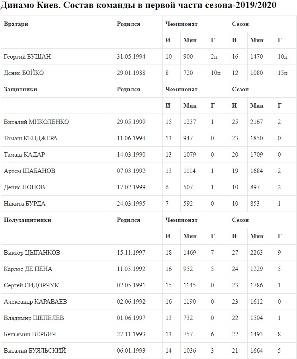Click Карлос ДЕ ПЕНА's name
This screenshot has width=297, height=359.
tap(28, 269)
